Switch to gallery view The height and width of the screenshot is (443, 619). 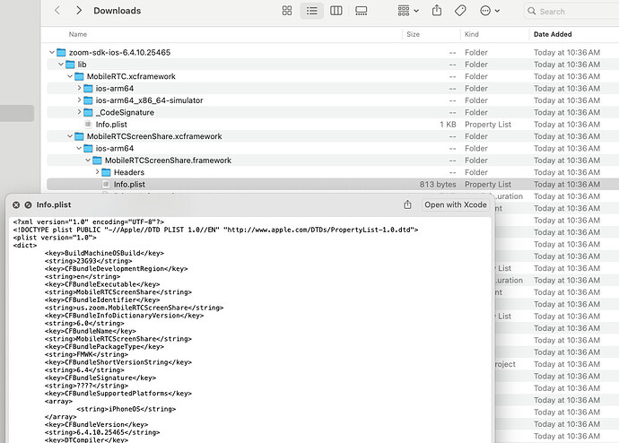point(361,11)
